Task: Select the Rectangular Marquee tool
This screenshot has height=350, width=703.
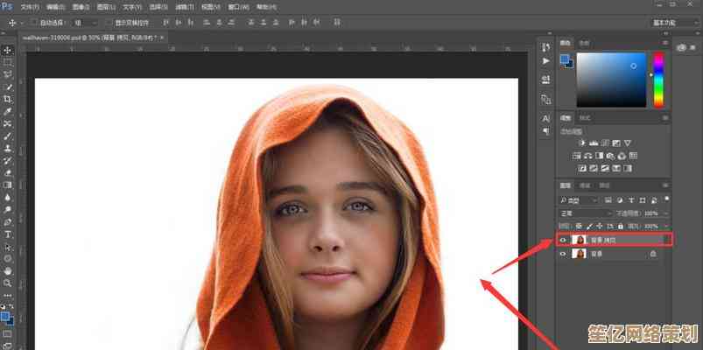Action: (x=8, y=63)
